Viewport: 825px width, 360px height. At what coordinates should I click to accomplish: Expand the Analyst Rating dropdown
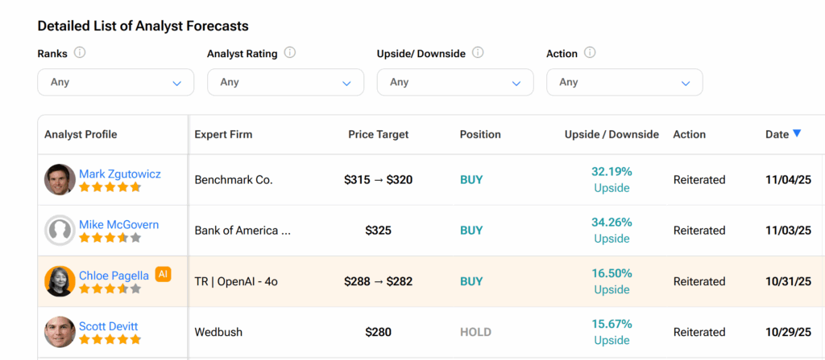[285, 82]
